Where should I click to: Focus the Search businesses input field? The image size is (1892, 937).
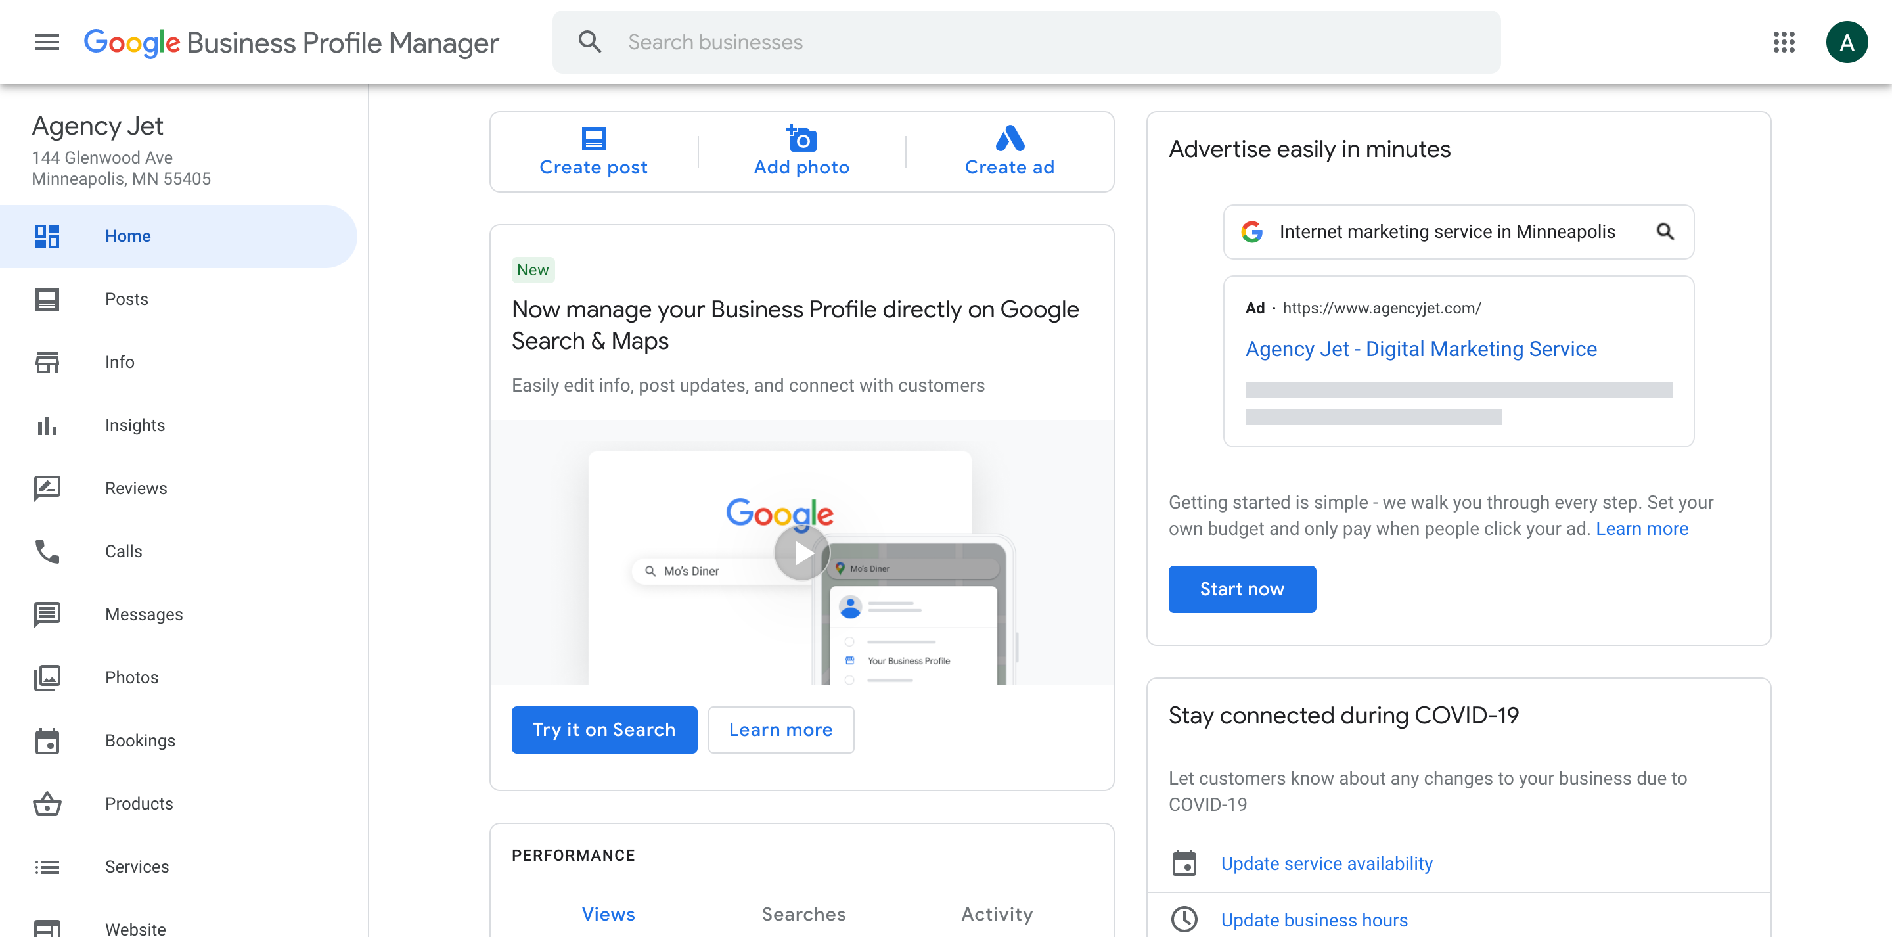(x=1026, y=42)
